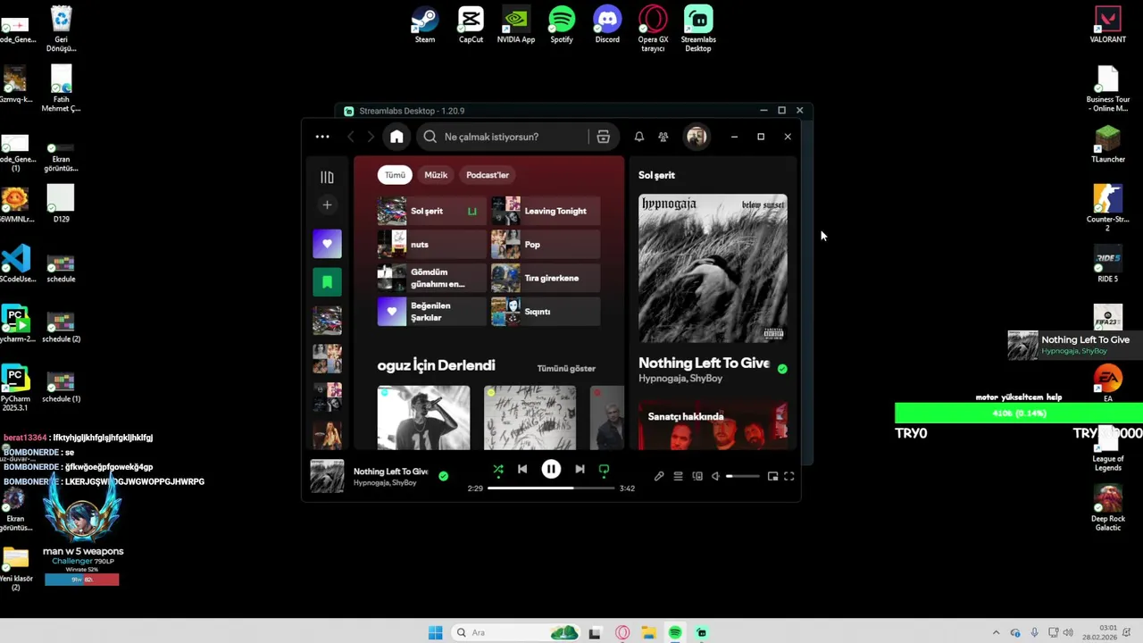Open Nothing Left To Give album art in panel

(x=713, y=268)
